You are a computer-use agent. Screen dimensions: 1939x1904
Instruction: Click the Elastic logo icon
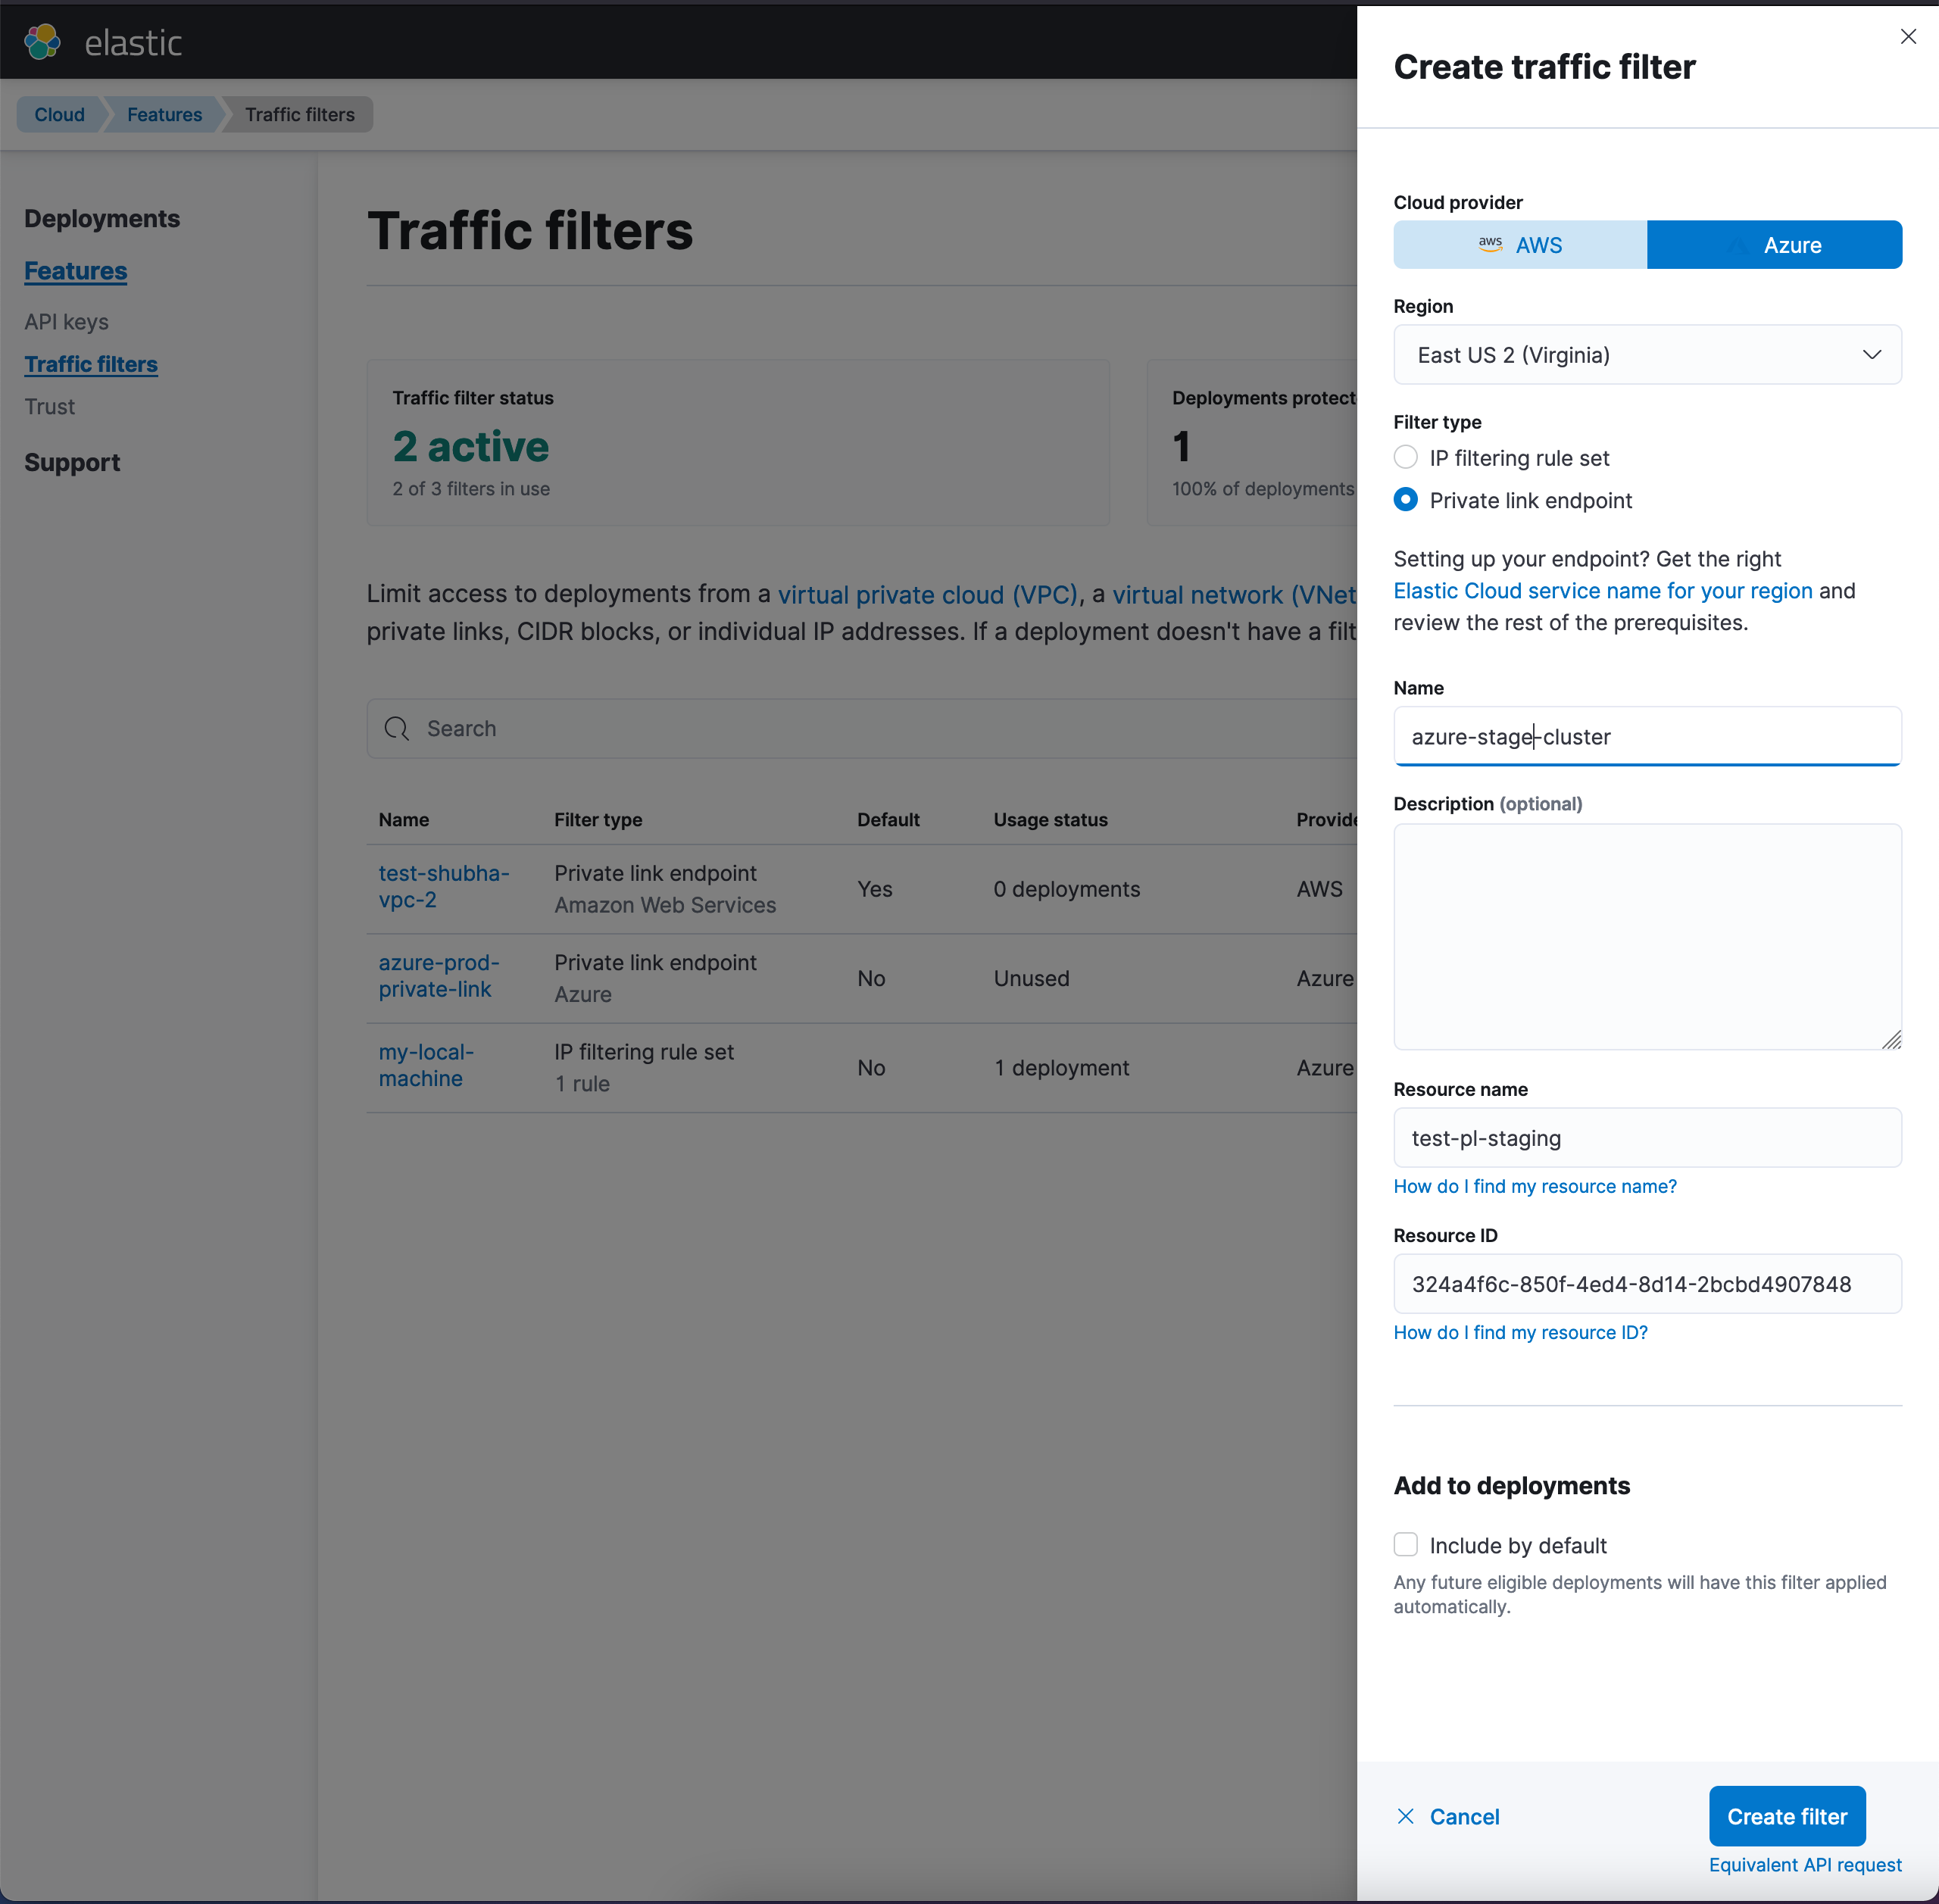tap(42, 41)
